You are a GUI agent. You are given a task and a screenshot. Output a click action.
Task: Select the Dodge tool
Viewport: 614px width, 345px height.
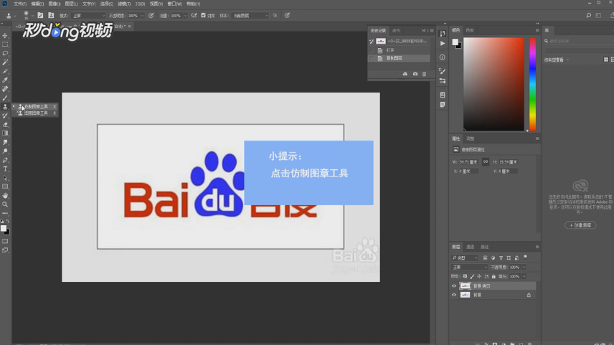5,151
